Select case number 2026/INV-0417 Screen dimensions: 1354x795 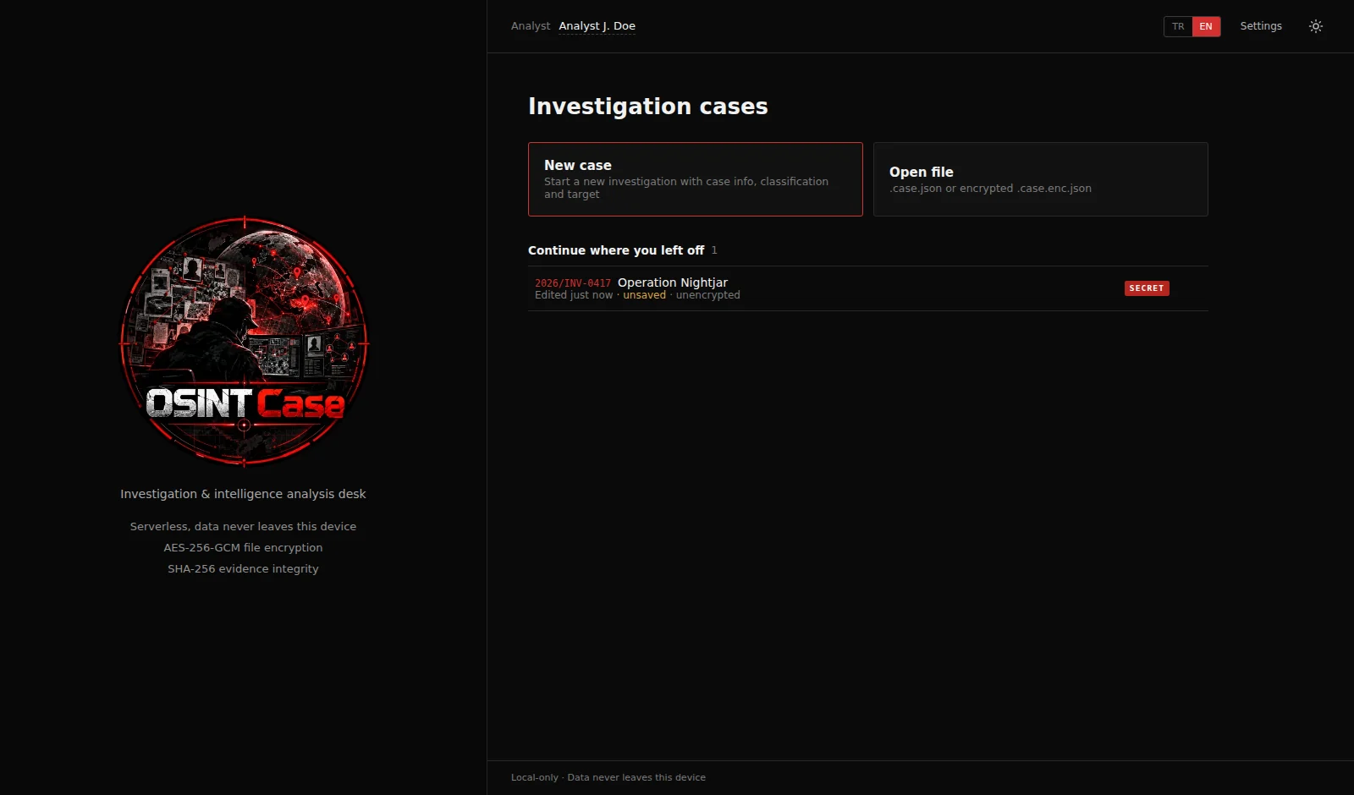573,283
